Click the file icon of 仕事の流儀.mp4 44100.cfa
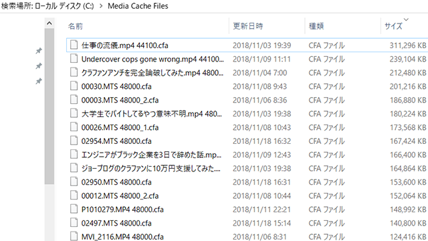Image resolution: width=428 pixels, height=241 pixels. 74,45
